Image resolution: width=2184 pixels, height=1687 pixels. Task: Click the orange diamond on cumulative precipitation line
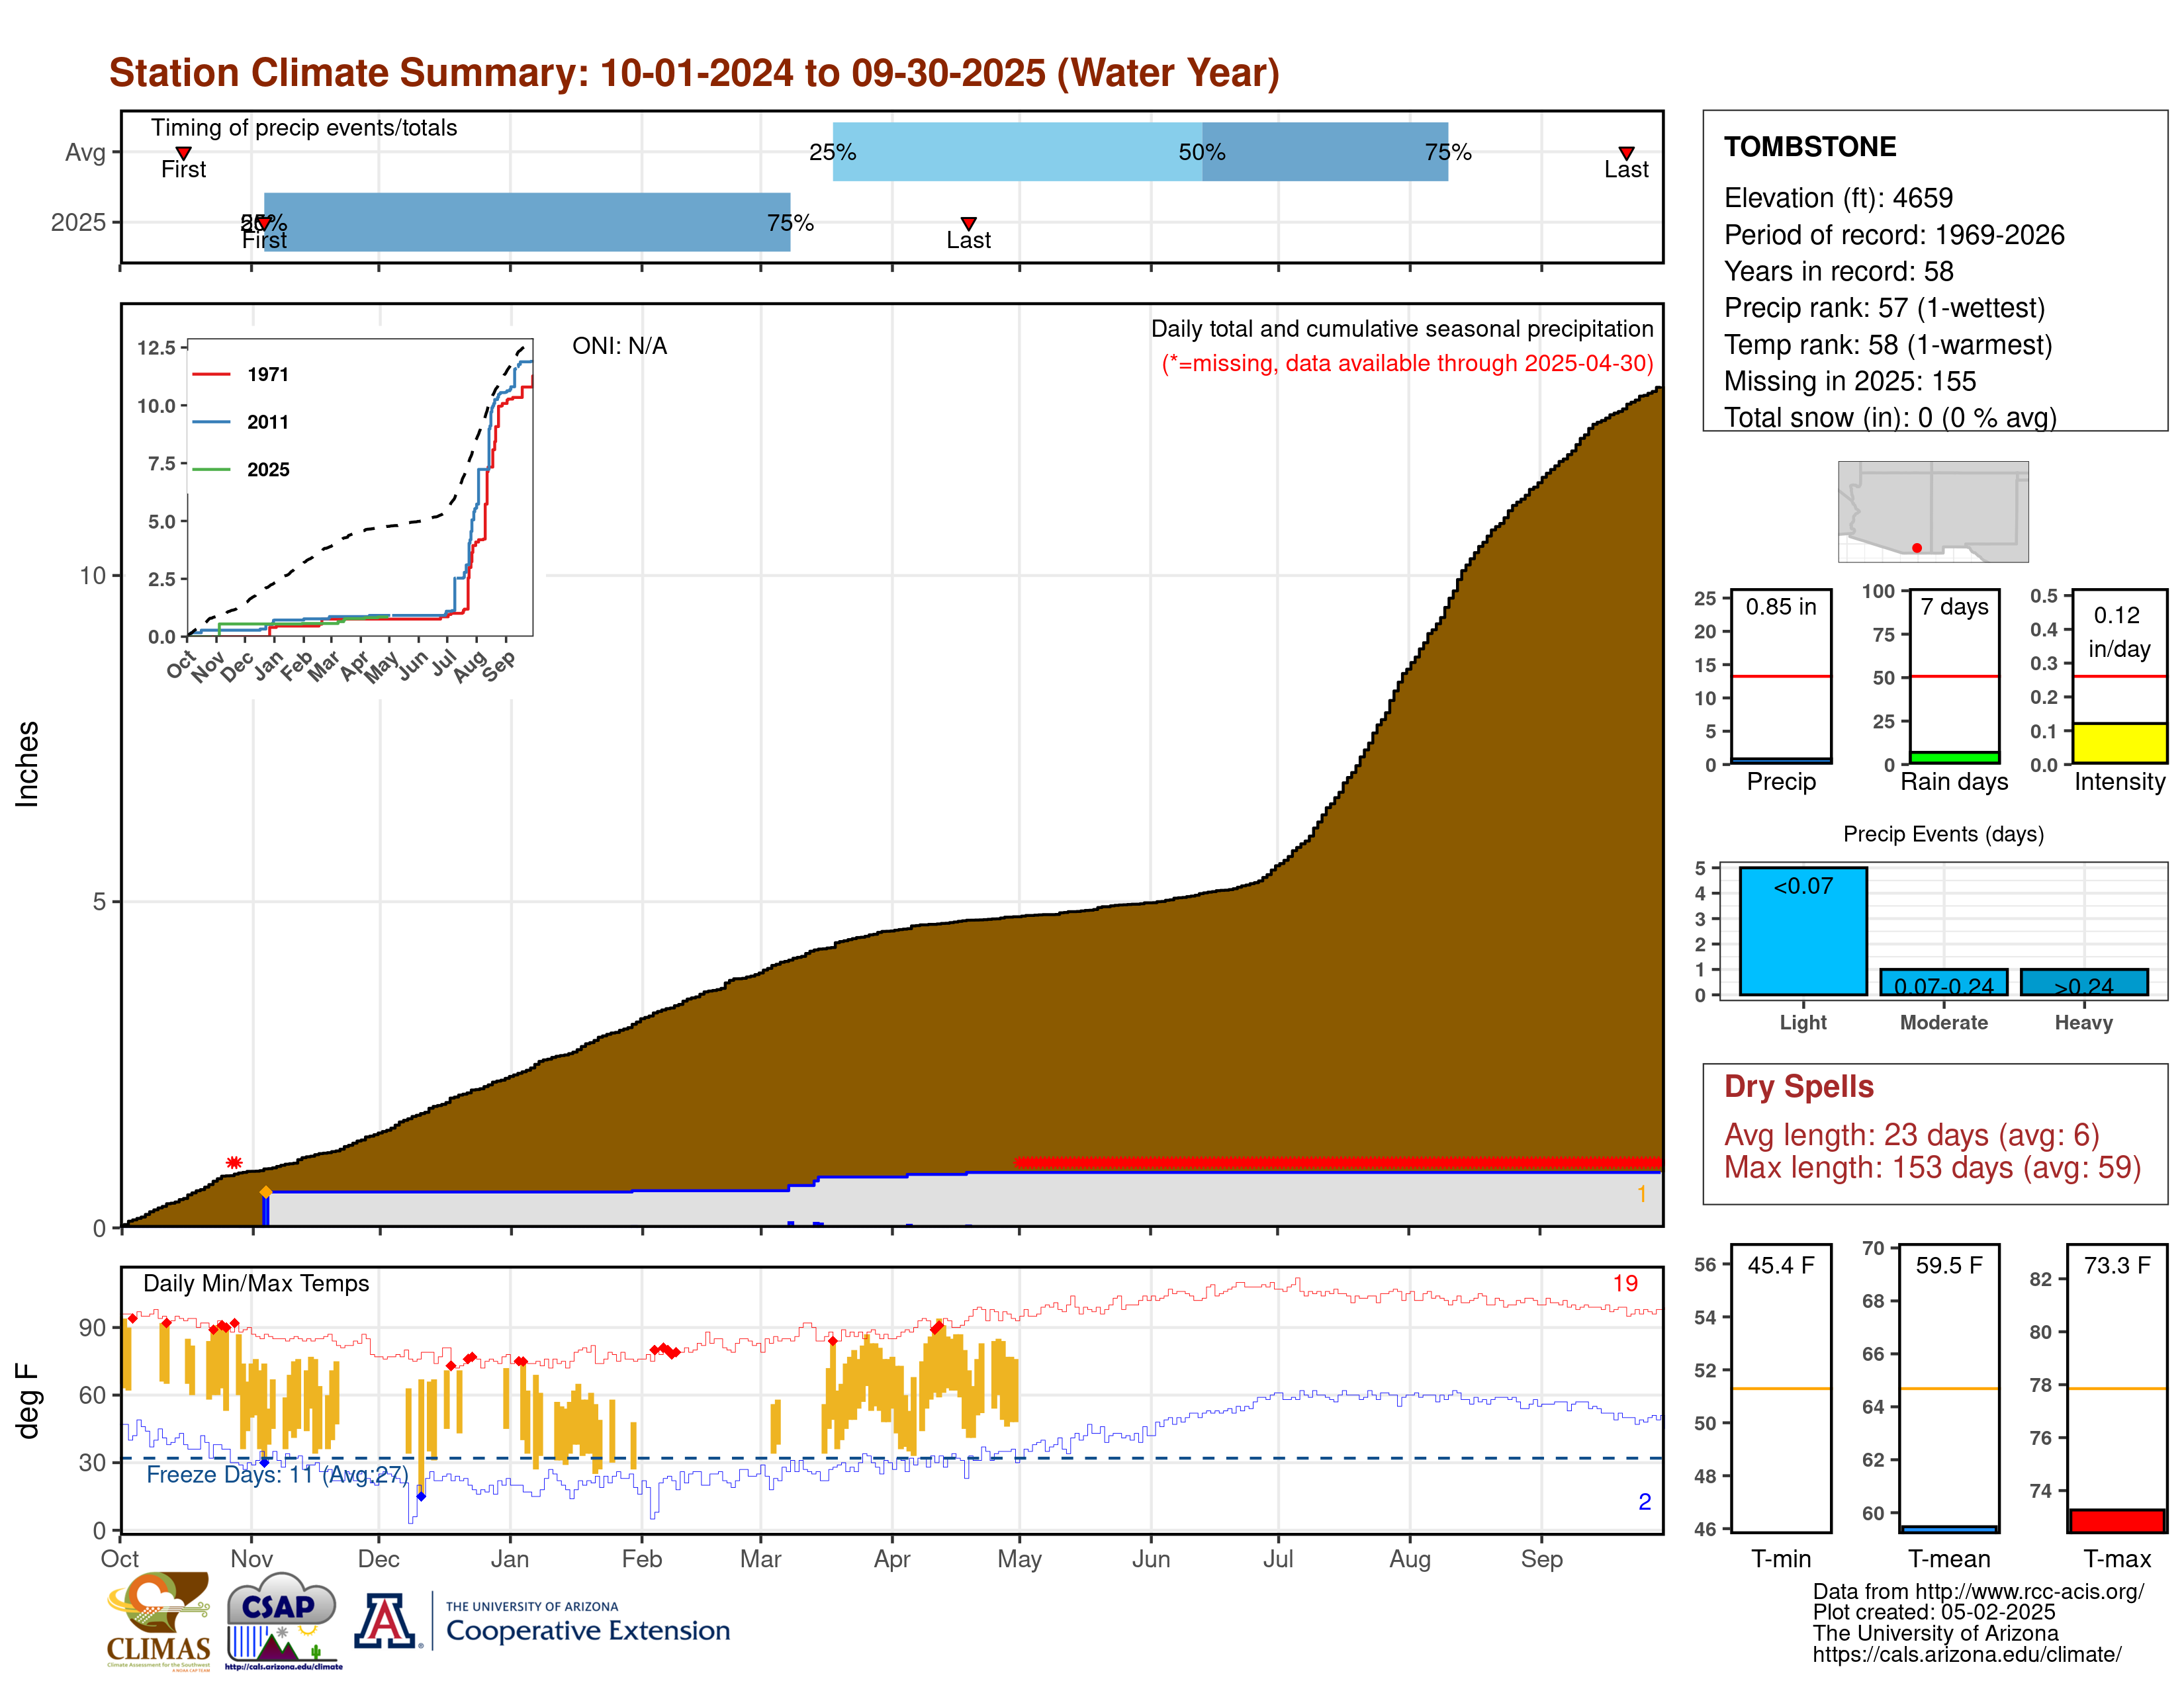point(265,1191)
